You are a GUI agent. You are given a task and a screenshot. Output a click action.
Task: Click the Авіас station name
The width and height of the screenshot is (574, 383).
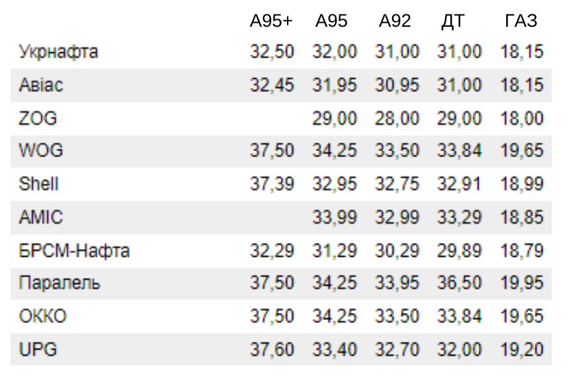point(41,85)
